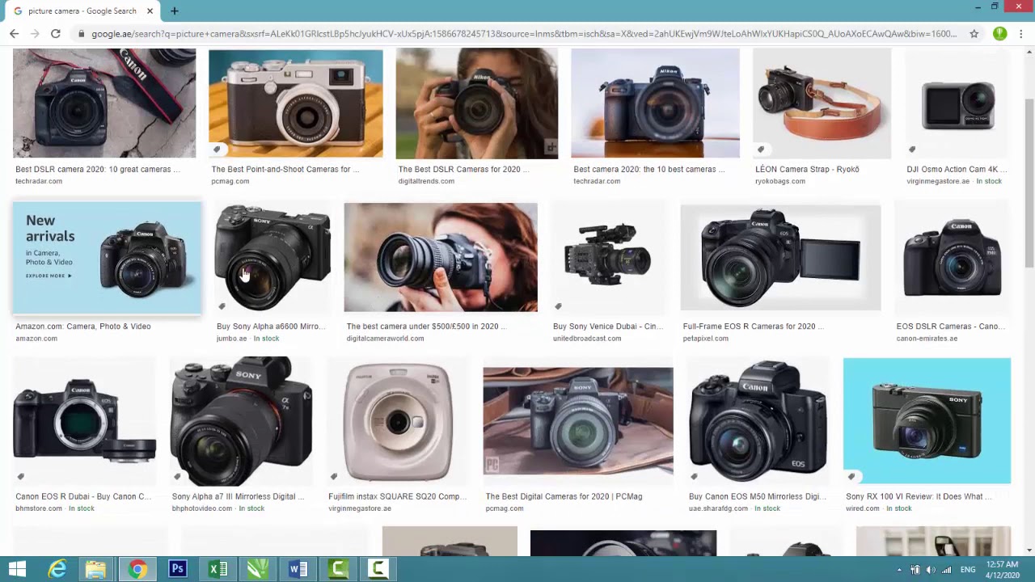Open the woman with Nikon DSLR thumbnail
This screenshot has height=582, width=1035.
pos(477,103)
